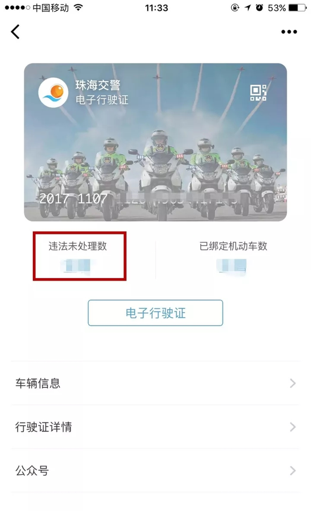Screen dimensions: 311x511
Task: Open the three-dot more options menu
Action: coord(289,32)
